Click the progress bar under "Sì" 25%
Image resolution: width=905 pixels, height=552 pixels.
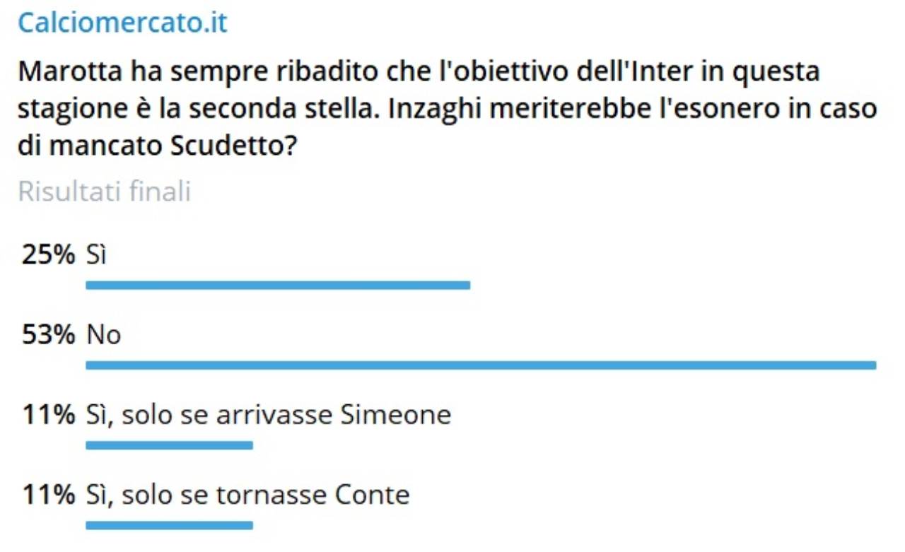click(x=277, y=285)
